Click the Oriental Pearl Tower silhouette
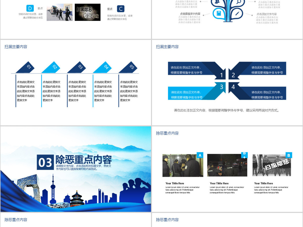The height and width of the screenshot is (227, 303). pos(53,189)
